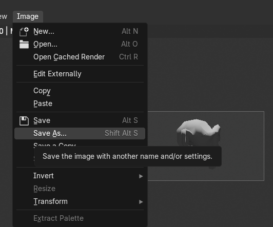Open the Invert submenu by its label
The image size is (273, 227).
pyautogui.click(x=44, y=176)
